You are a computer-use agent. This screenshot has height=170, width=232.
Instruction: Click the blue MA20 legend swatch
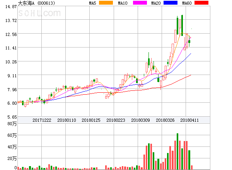coord(171,3)
